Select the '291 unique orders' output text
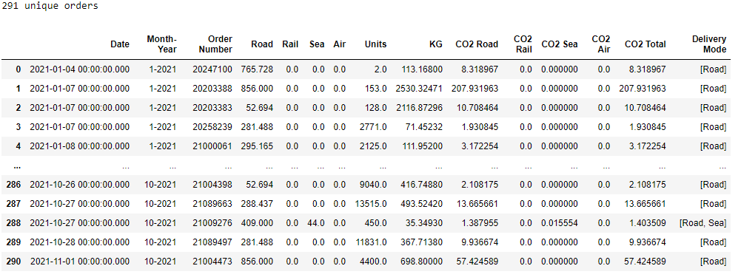 pos(50,6)
